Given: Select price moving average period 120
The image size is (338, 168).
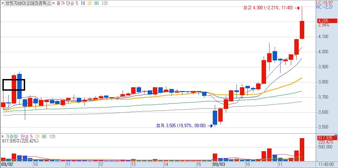Looking at the screenshot, I should point(105,3).
